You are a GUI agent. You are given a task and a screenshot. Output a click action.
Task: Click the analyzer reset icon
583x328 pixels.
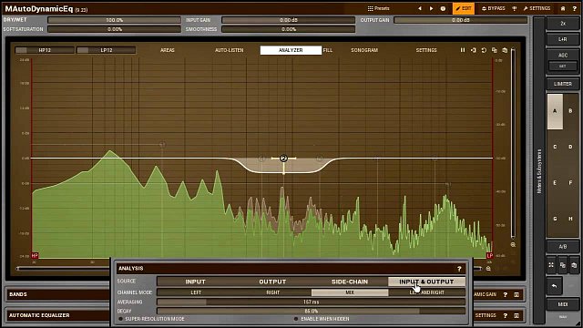[484, 50]
